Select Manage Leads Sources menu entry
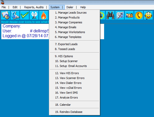Image resolution: width=154 pixels, height=117 pixels. 75,13
